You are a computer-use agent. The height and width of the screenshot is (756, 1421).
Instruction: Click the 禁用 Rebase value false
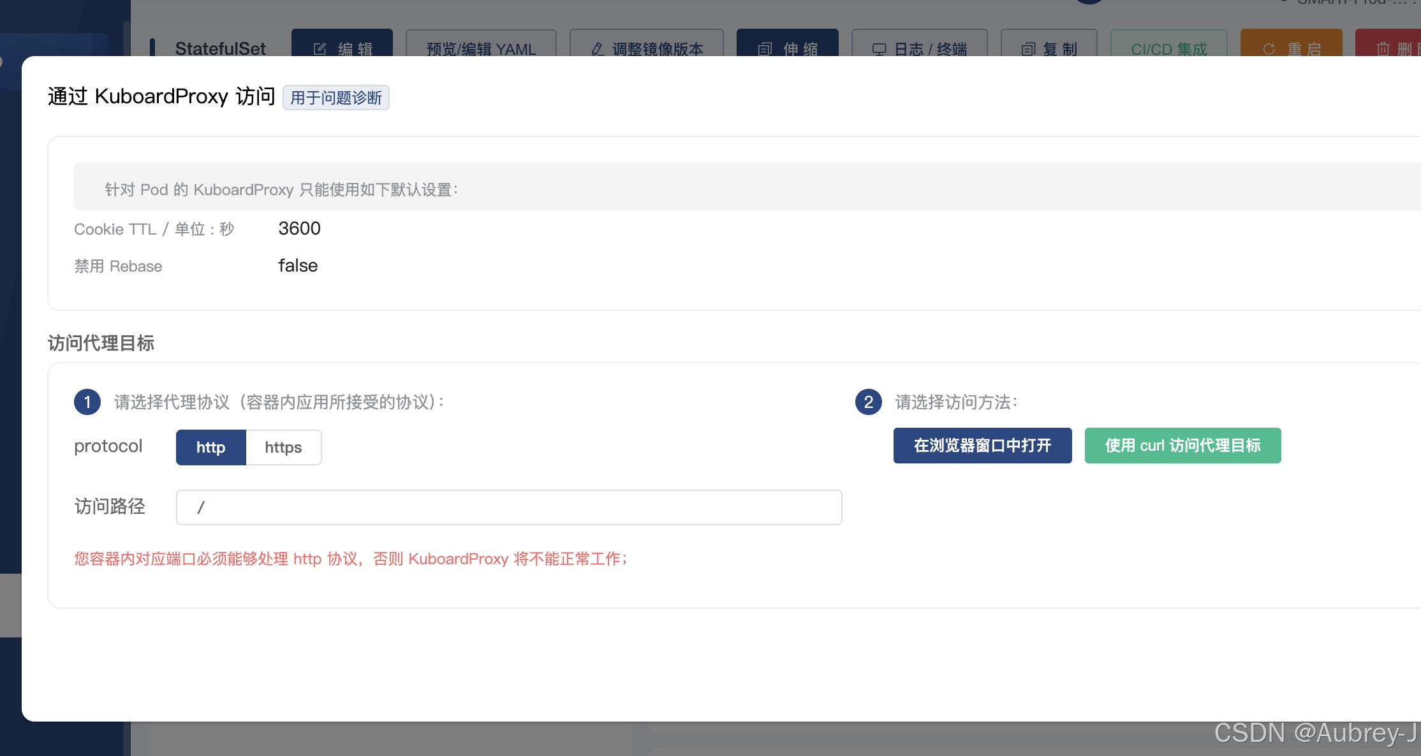pos(298,265)
